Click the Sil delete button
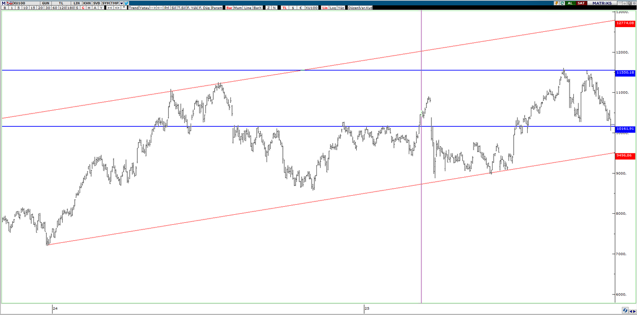This screenshot has width=637, height=315. pyautogui.click(x=174, y=8)
